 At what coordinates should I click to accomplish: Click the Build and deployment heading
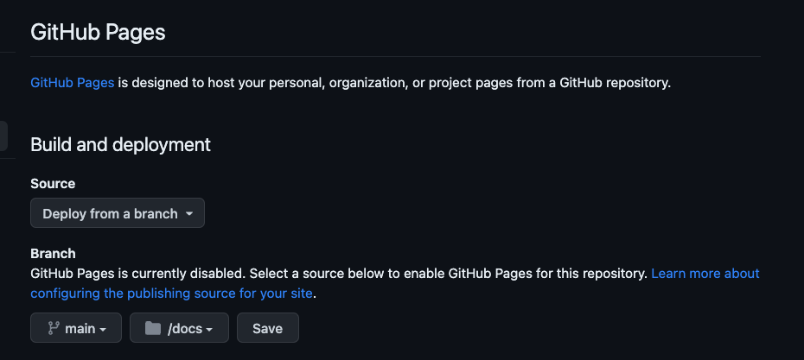coord(120,144)
